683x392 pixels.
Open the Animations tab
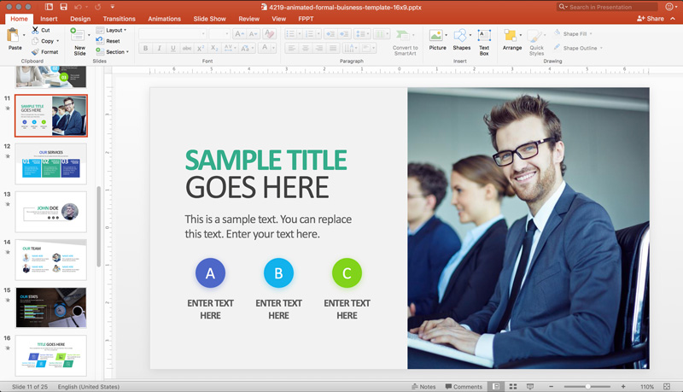(x=164, y=19)
